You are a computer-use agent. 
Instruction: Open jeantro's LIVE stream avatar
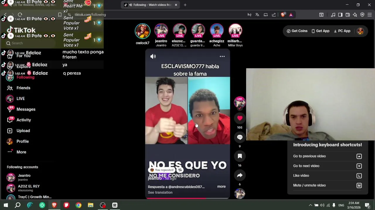161,31
